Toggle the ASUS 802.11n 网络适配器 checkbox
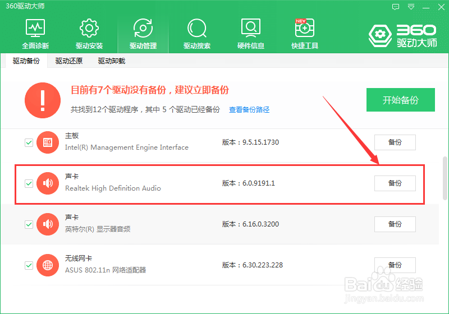The height and width of the screenshot is (314, 449). pos(29,265)
